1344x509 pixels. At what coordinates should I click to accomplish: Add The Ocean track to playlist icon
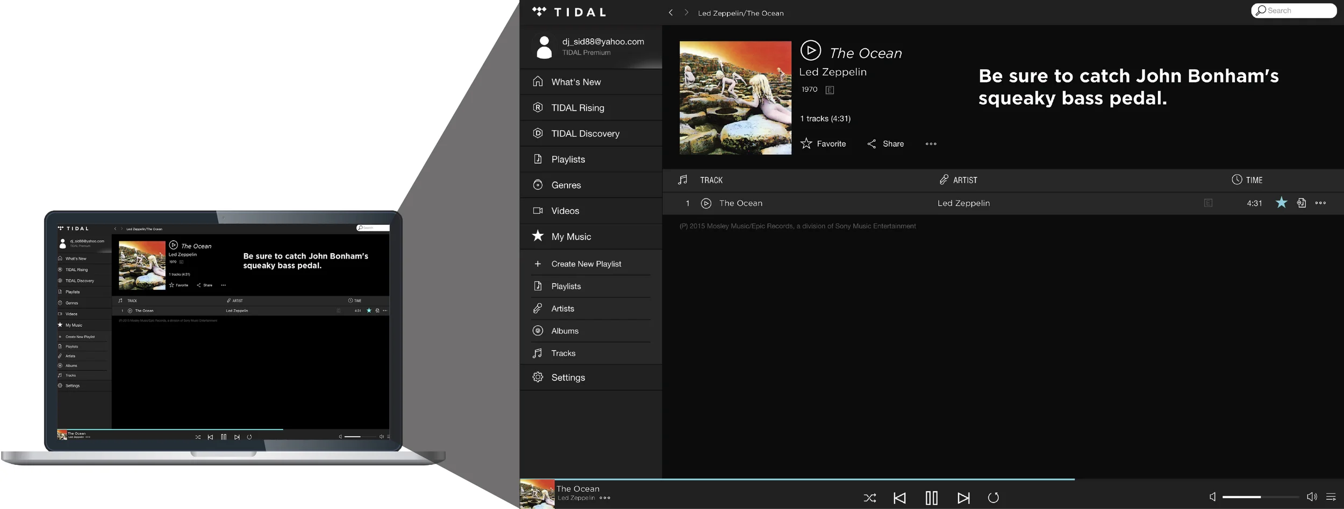coord(1301,203)
